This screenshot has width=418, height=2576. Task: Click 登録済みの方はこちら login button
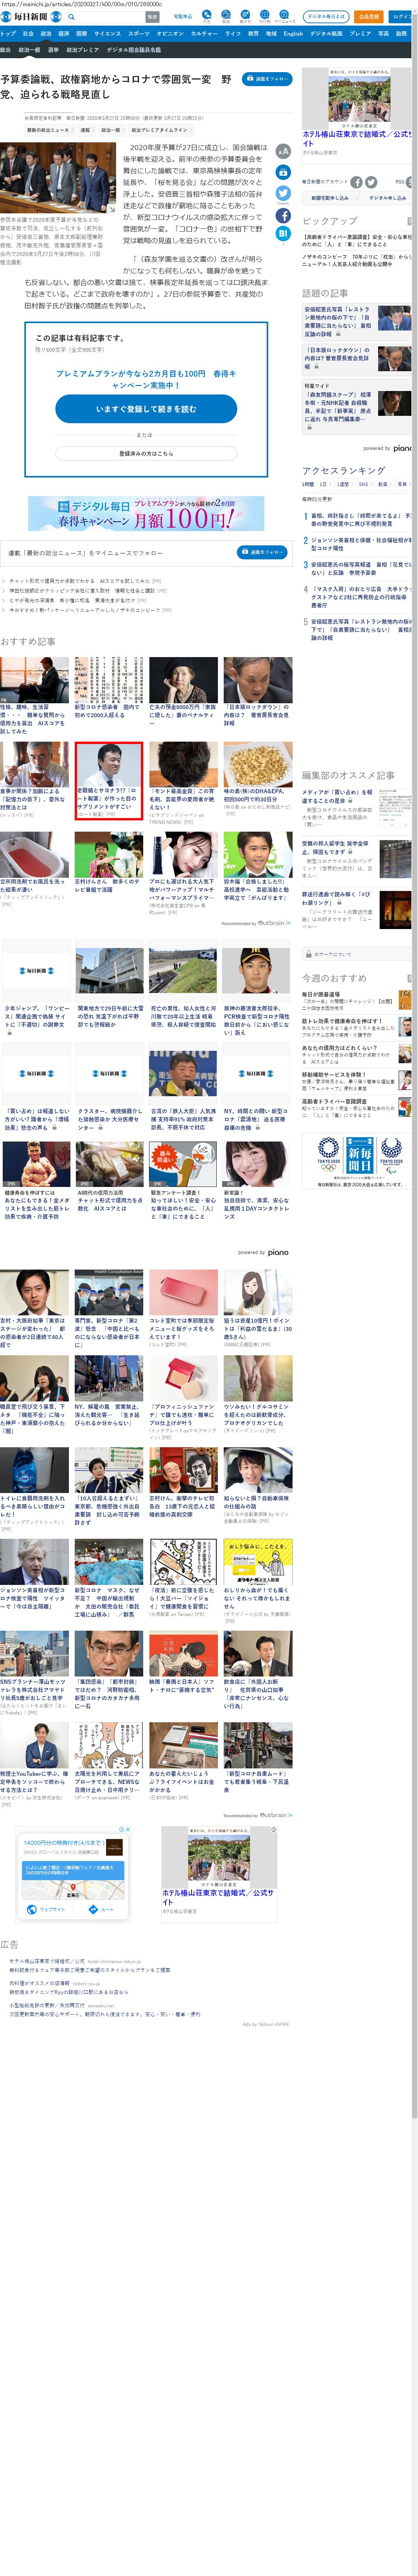(146, 453)
